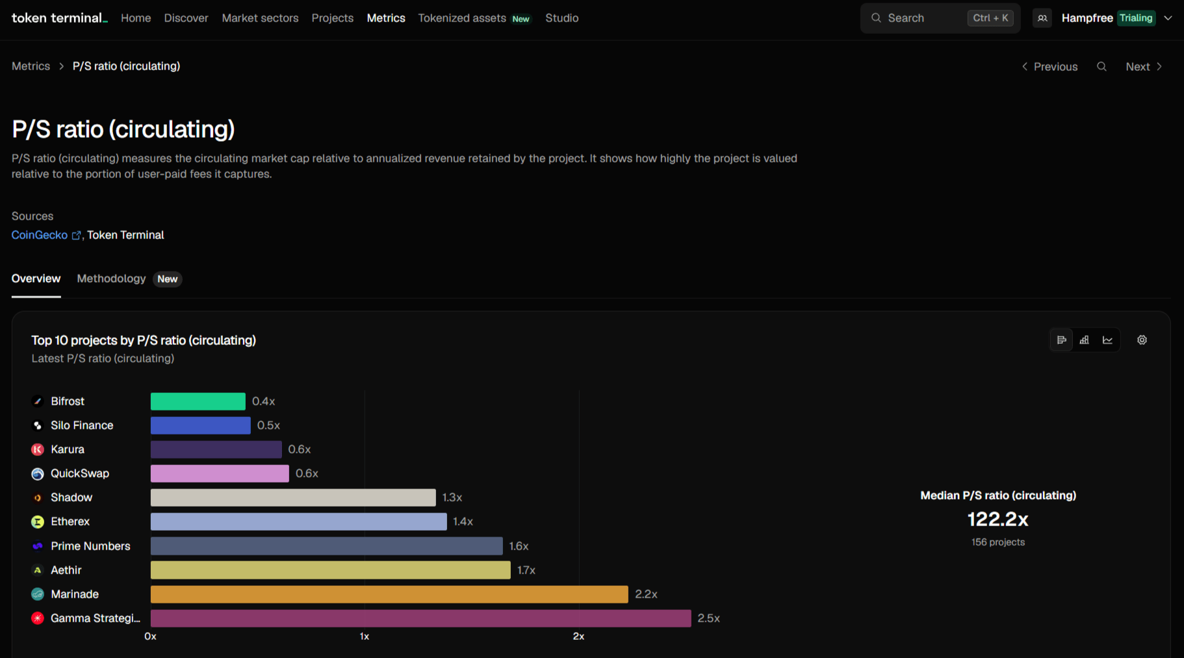1184x658 pixels.
Task: Select the Overview tab
Action: tap(36, 279)
